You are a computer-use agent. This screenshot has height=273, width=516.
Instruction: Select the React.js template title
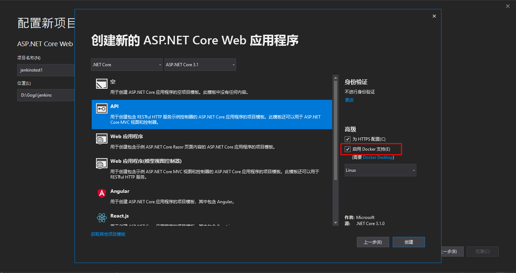119,216
